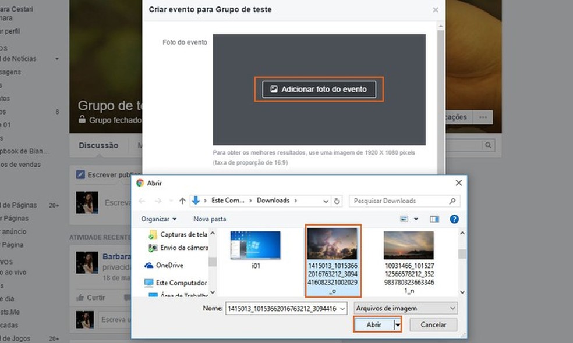The width and height of the screenshot is (573, 343).
Task: Click the search magnifier in Pesquisar Downloads
Action: pyautogui.click(x=452, y=201)
